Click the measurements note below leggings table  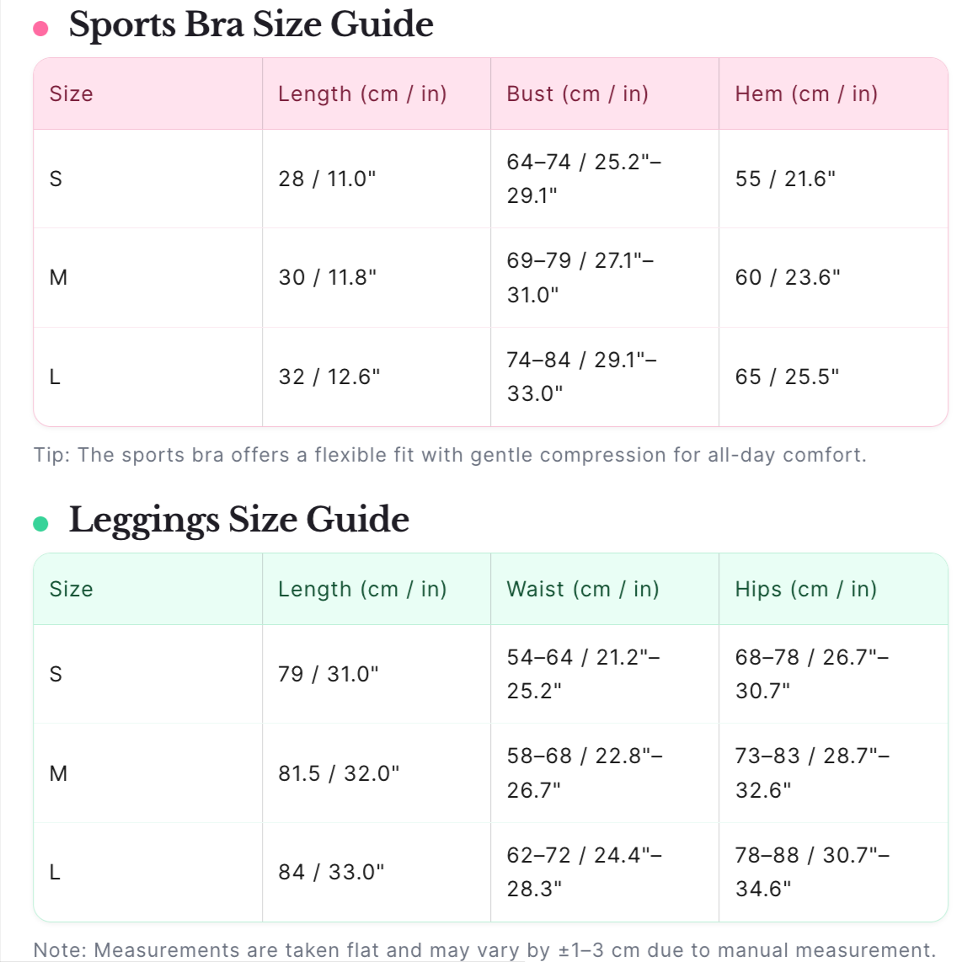pyautogui.click(x=484, y=950)
